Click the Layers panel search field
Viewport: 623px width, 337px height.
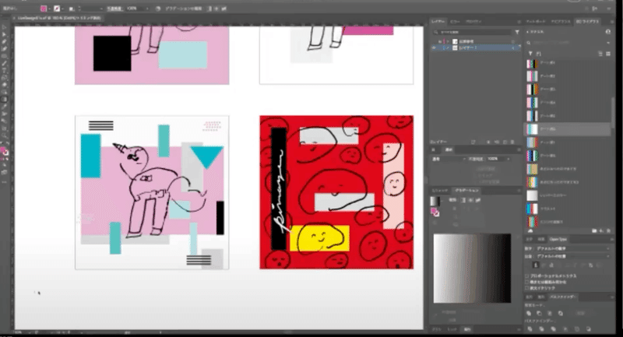tap(473, 32)
